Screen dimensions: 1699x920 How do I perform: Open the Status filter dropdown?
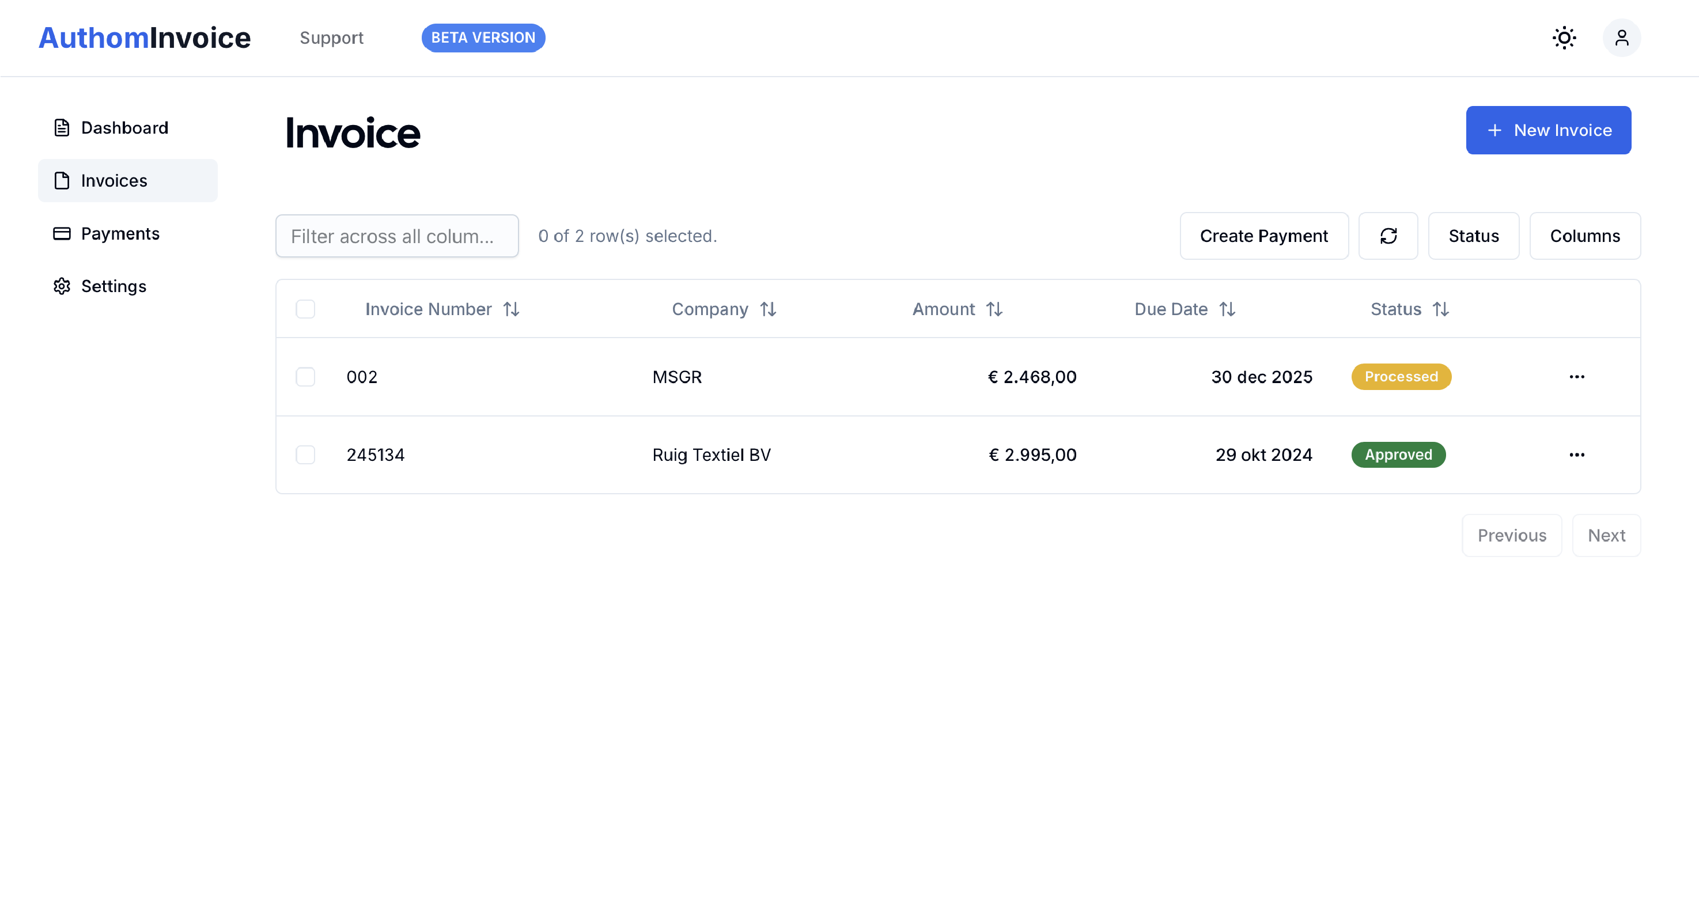tap(1473, 236)
